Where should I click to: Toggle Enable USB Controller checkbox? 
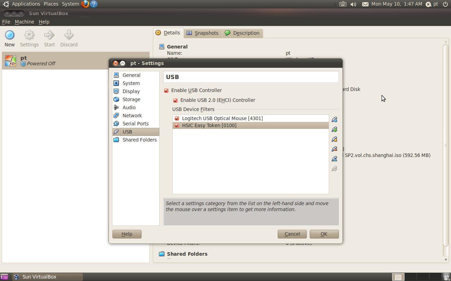click(x=166, y=90)
